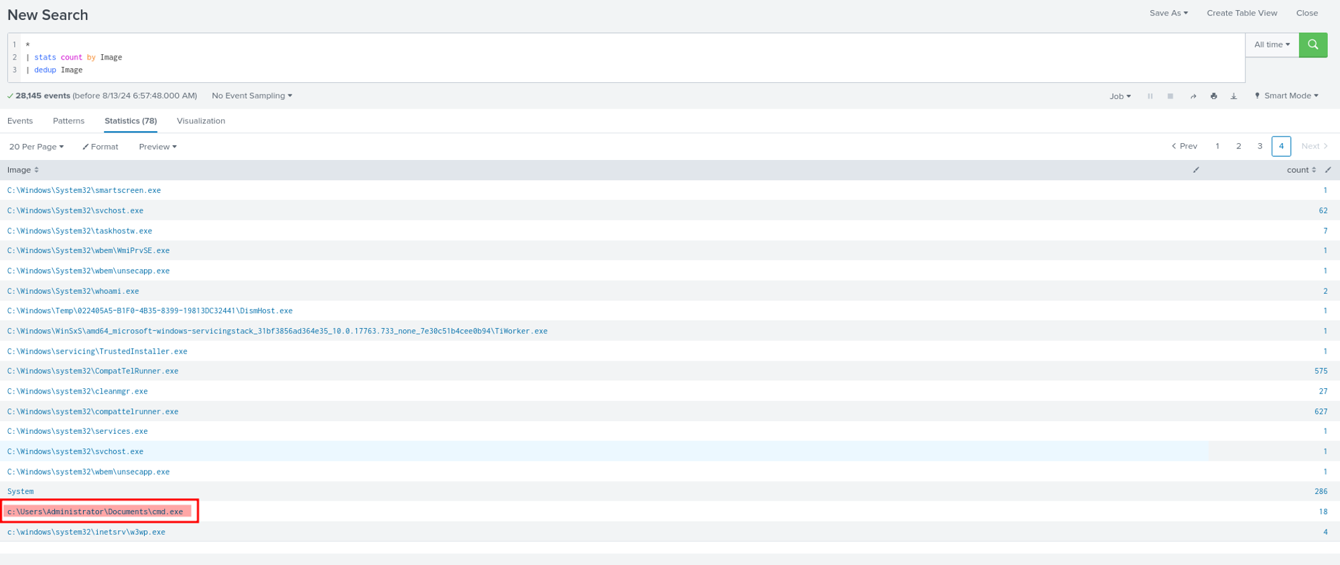The height and width of the screenshot is (565, 1340).
Task: Print results using the printer icon
Action: [x=1213, y=96]
